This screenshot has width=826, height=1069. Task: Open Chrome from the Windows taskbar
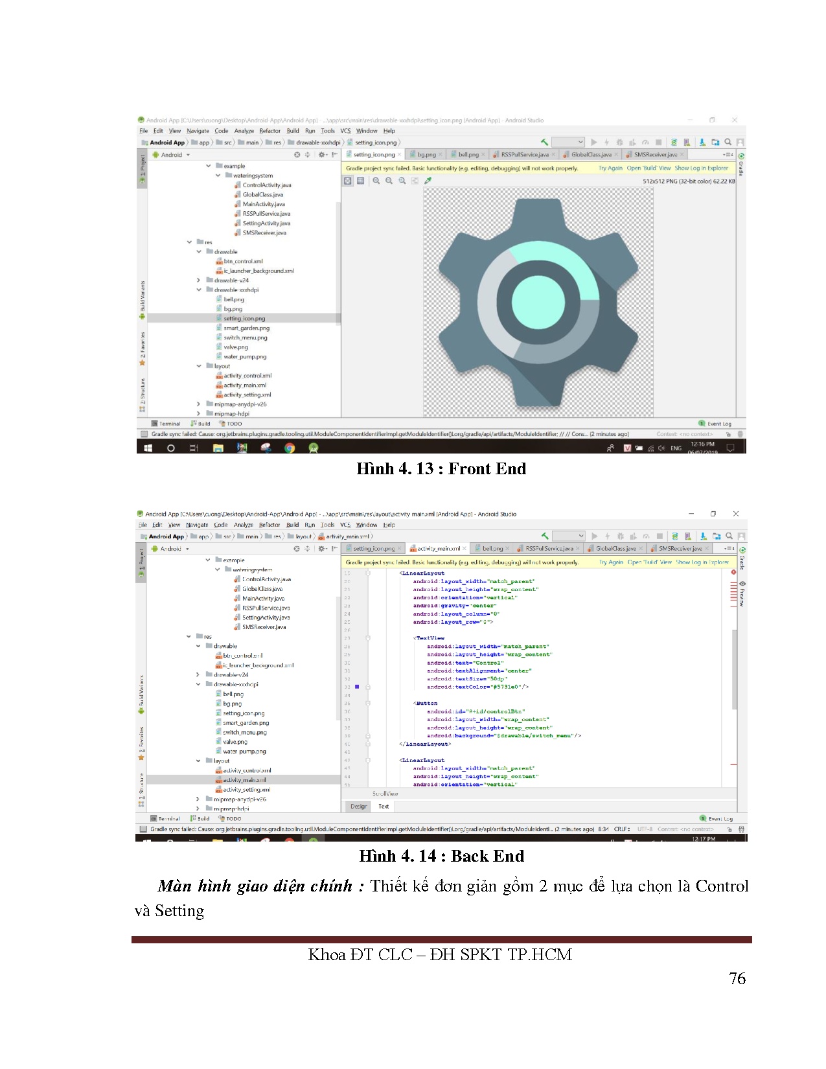coord(290,448)
